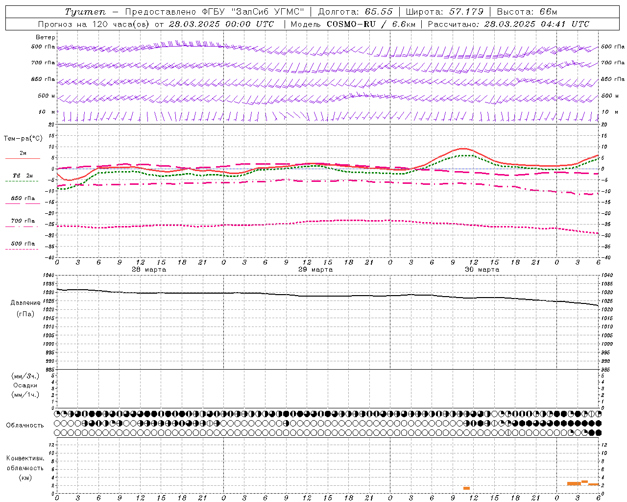Click the 500 гПа temperature legend entry
The height and width of the screenshot is (502, 627).
(x=23, y=244)
